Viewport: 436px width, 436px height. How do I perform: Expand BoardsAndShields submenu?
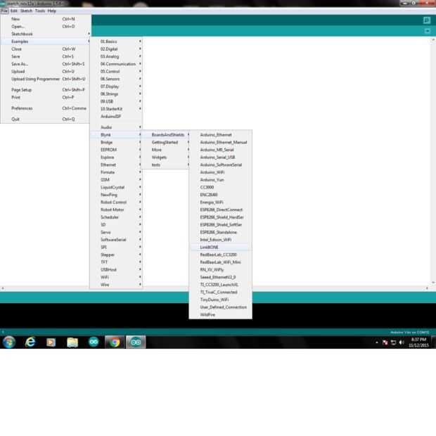point(166,135)
